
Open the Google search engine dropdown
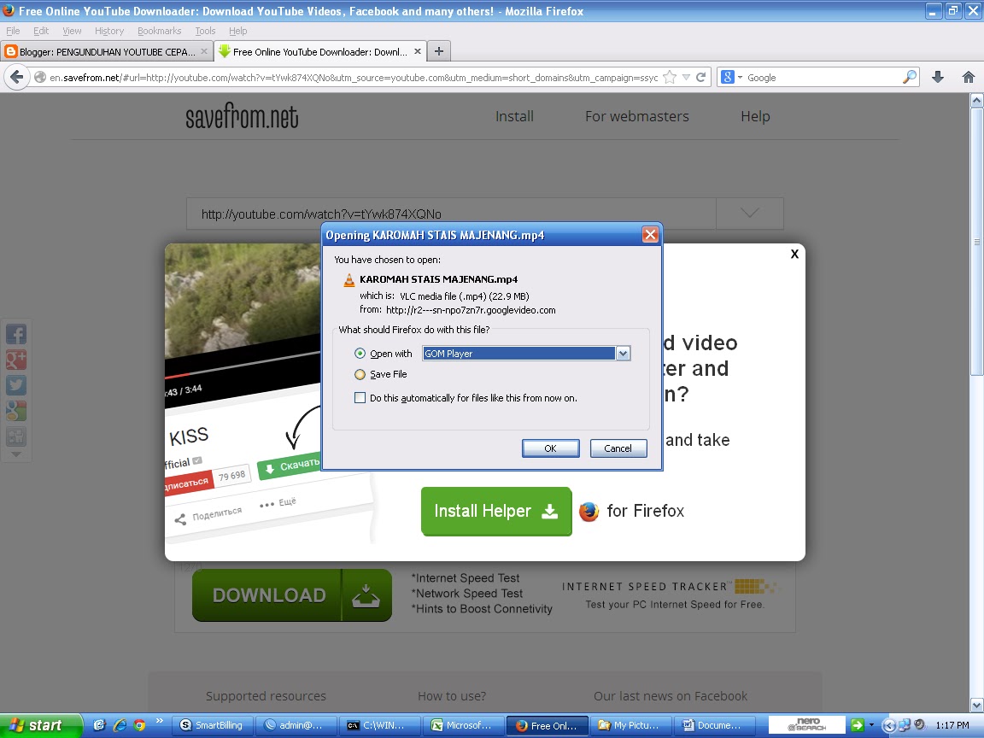click(740, 78)
